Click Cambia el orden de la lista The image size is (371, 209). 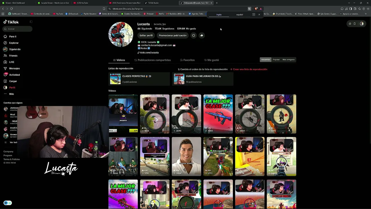tap(203, 69)
